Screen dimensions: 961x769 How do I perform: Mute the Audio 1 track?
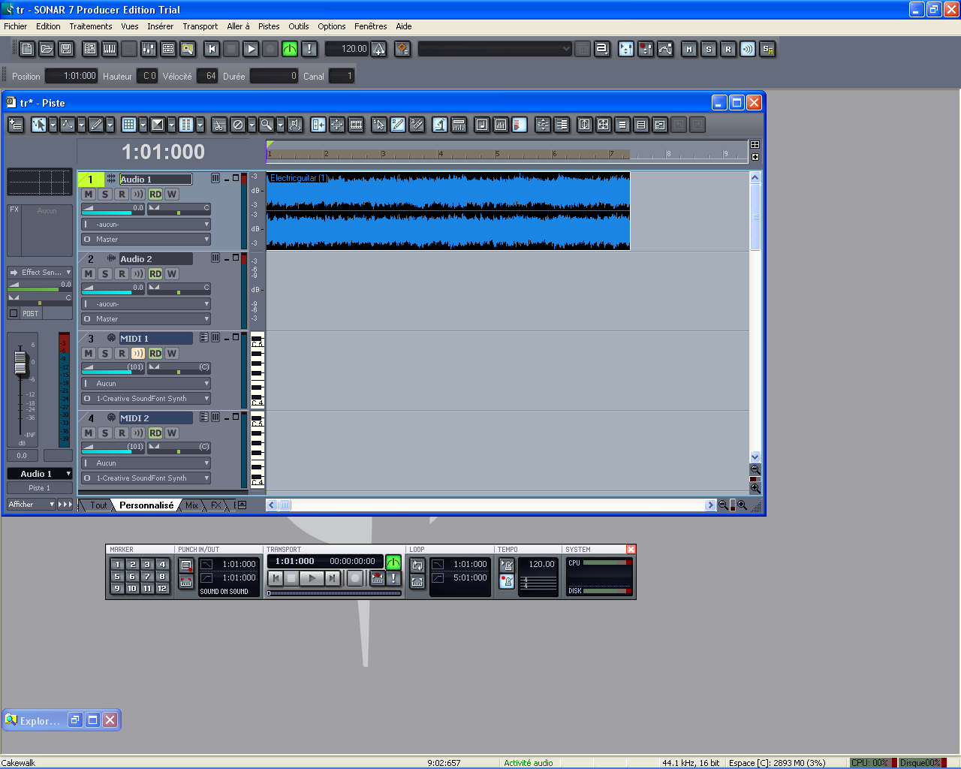(89, 195)
